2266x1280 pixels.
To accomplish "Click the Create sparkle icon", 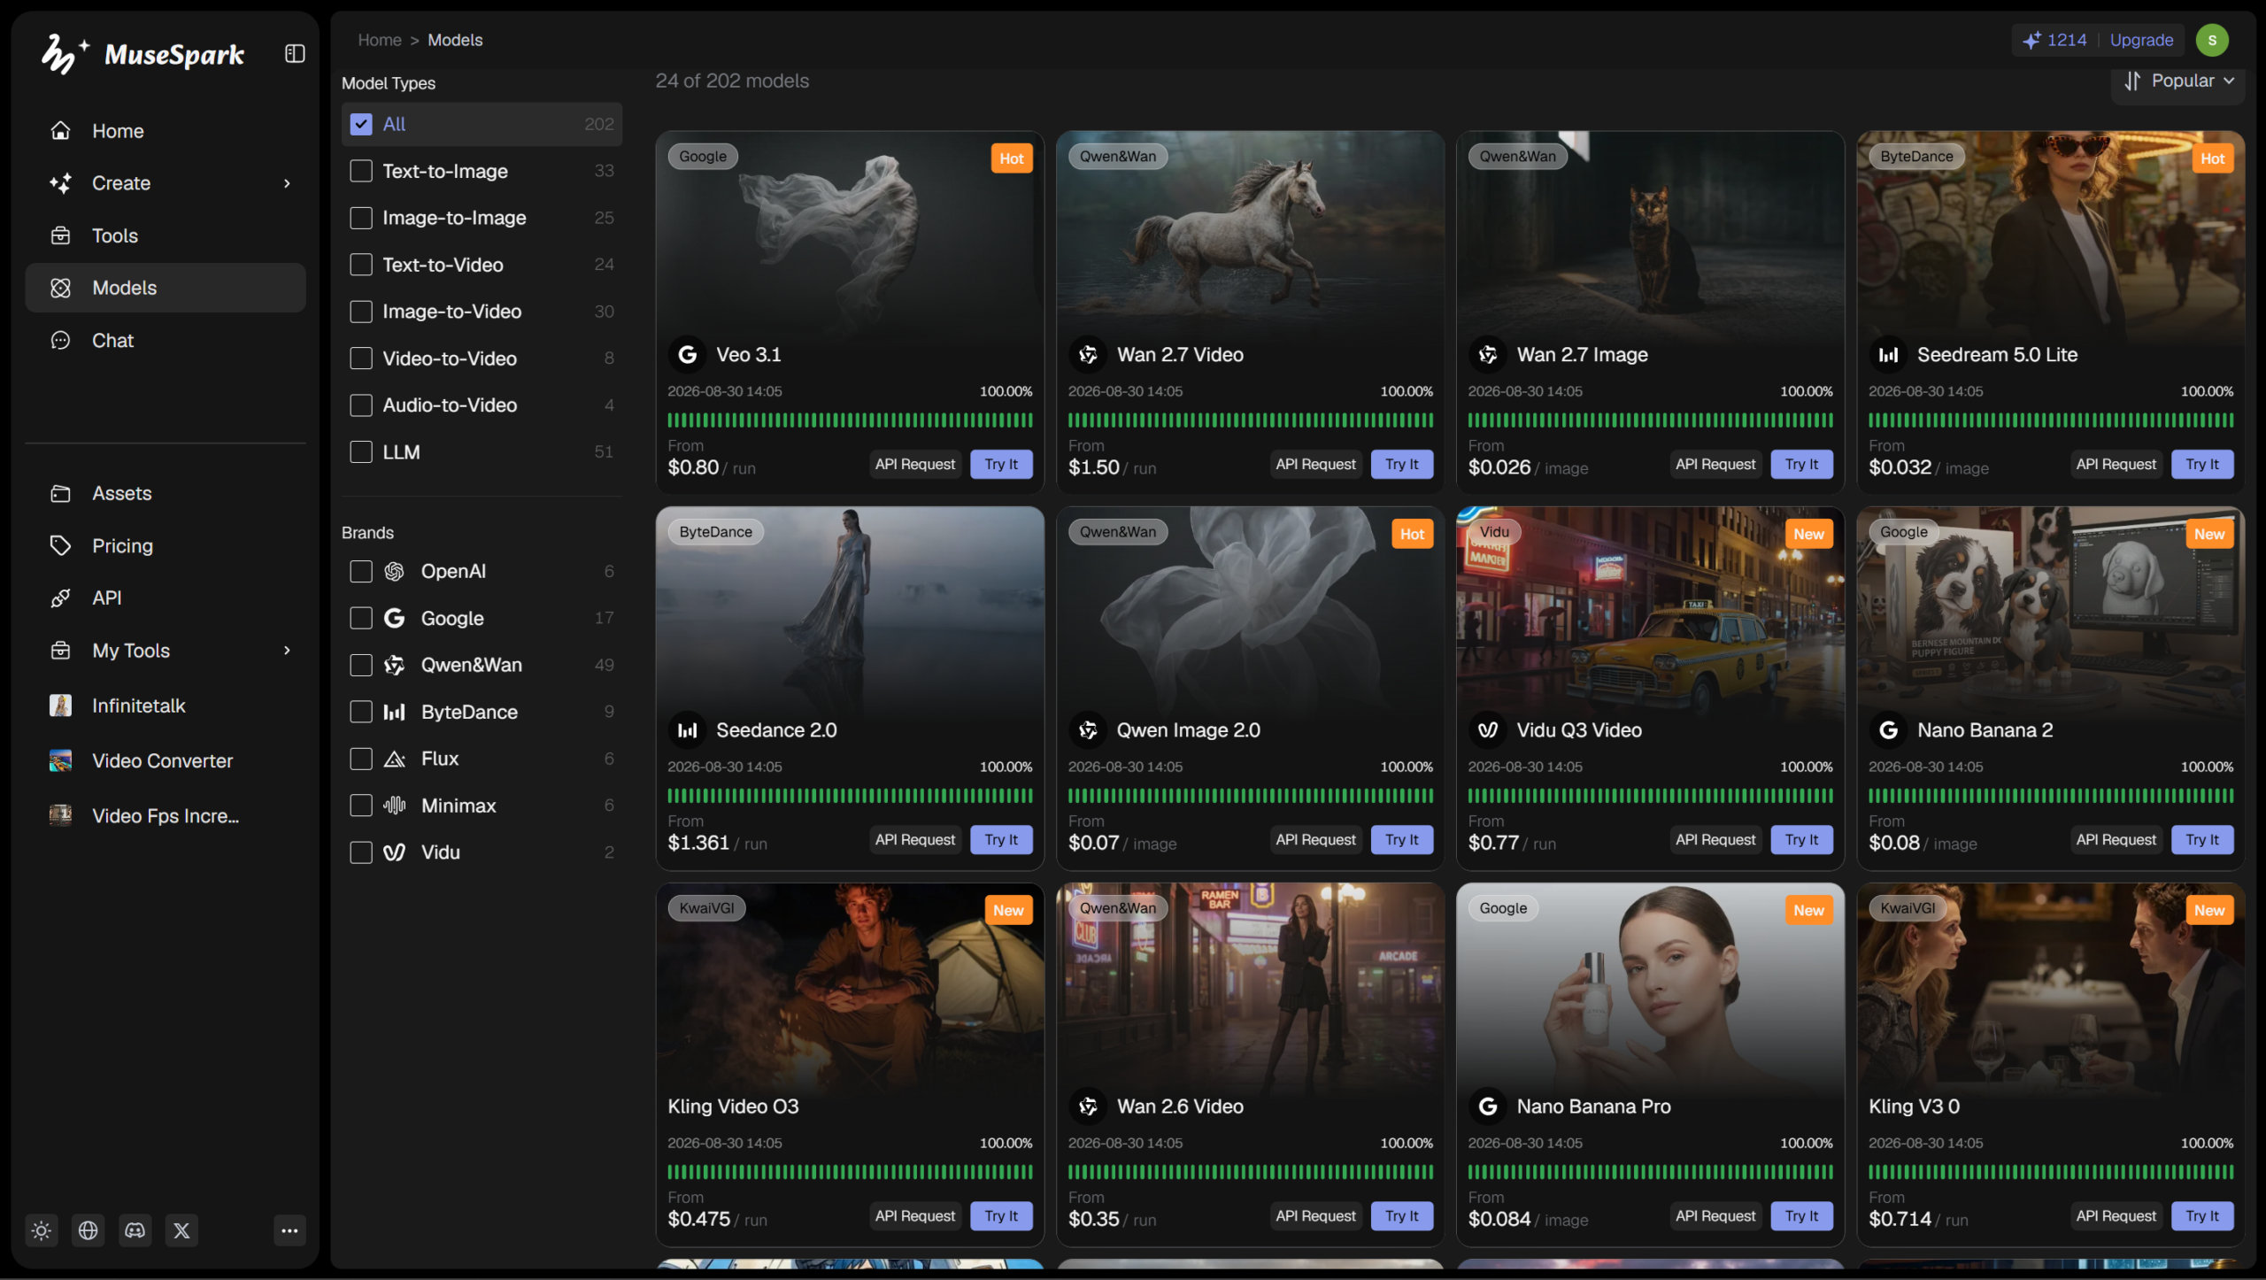I will point(60,183).
